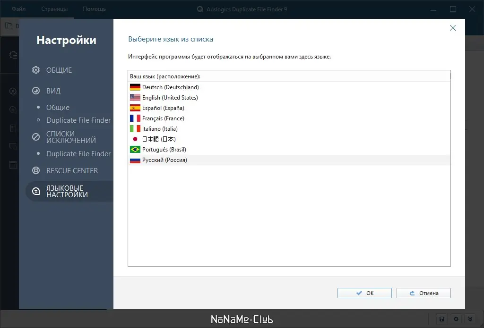
Task: Click the save icon in status bar
Action: click(442, 319)
